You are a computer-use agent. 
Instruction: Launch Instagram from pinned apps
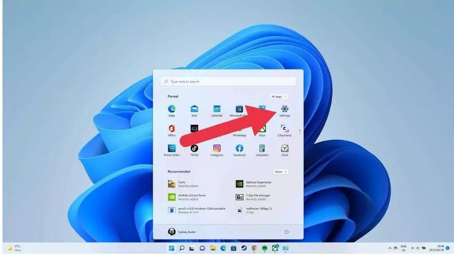[217, 151]
